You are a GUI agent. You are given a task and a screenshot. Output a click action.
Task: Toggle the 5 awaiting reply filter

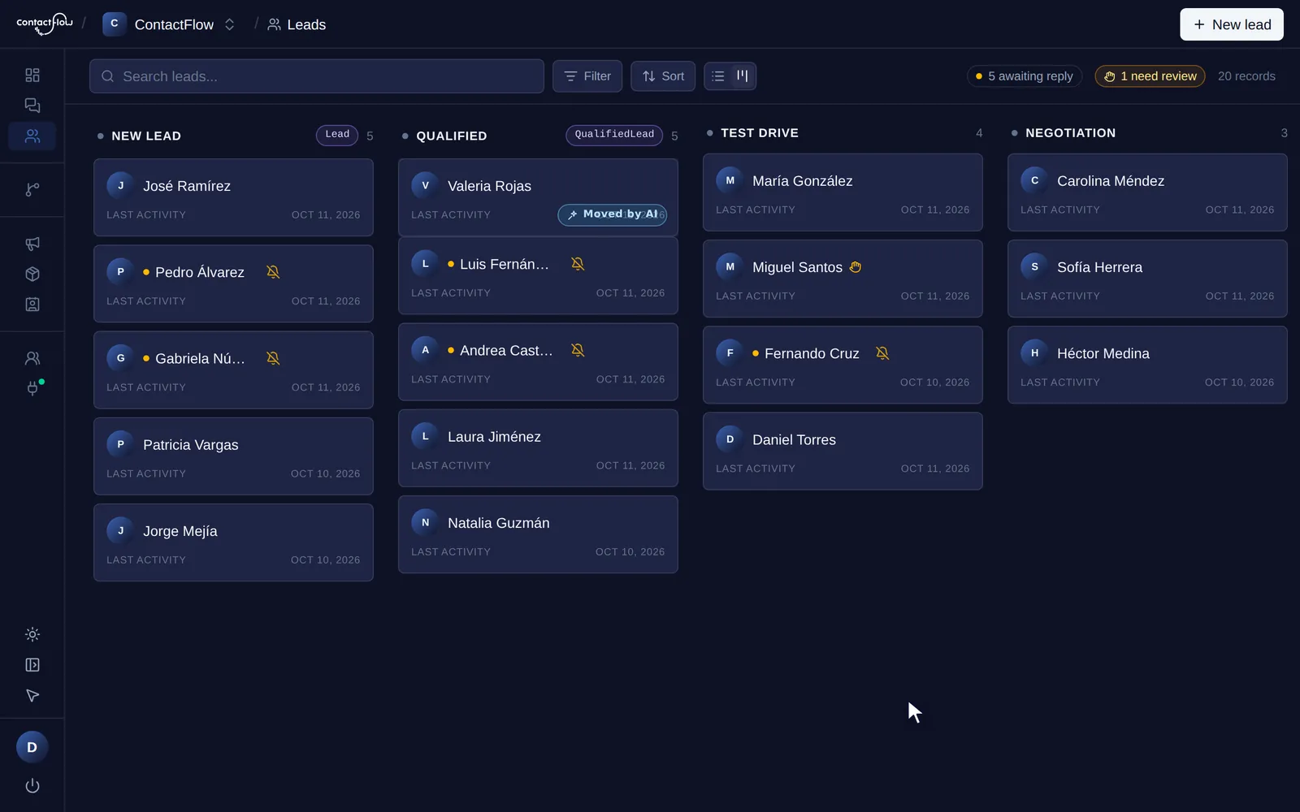click(x=1025, y=76)
